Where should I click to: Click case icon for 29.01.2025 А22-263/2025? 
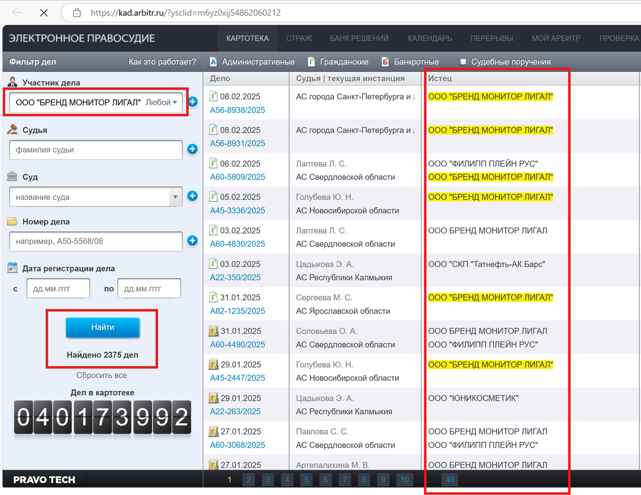pyautogui.click(x=213, y=398)
